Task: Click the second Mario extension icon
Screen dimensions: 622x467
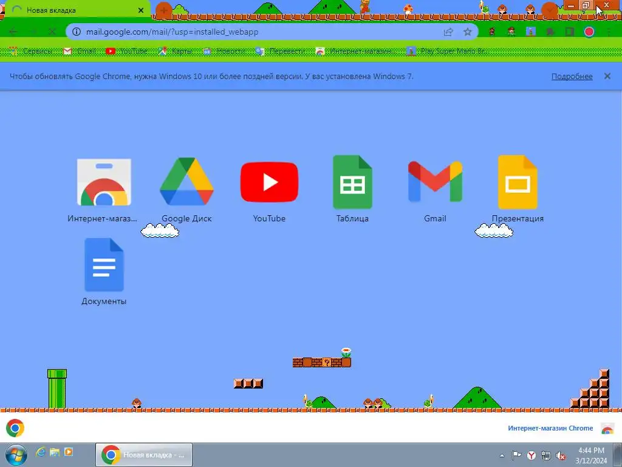Action: point(511,32)
